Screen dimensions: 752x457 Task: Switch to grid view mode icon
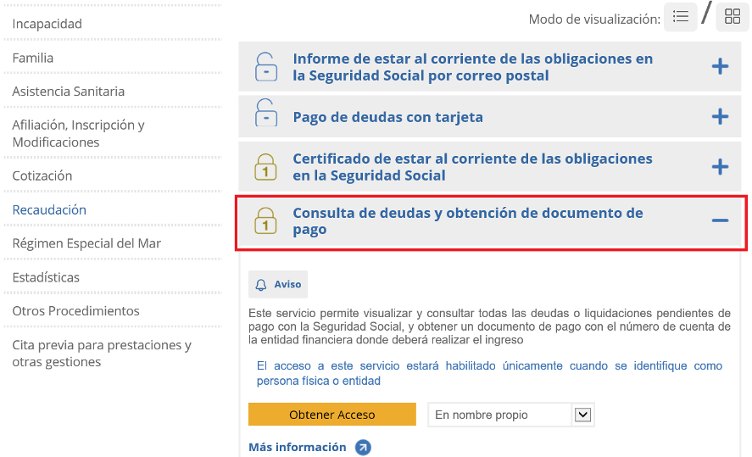click(732, 17)
